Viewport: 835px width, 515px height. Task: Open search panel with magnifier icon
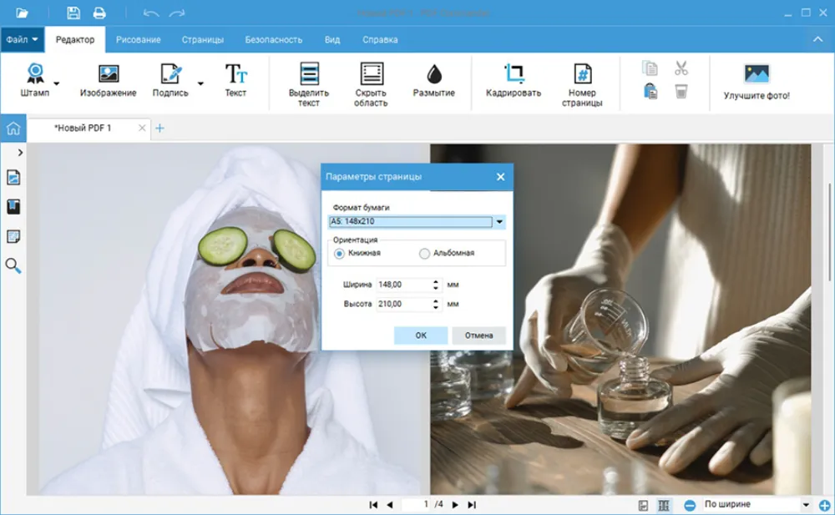[x=13, y=266]
